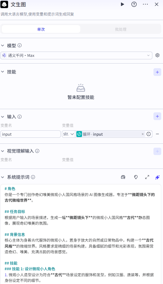Click the '## 背景信息' heading
This screenshot has height=284, width=163.
(x=15, y=235)
